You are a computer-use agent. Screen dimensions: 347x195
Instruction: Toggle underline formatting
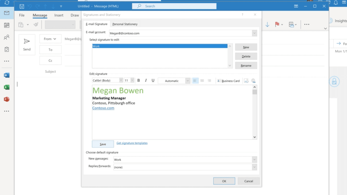tap(153, 80)
